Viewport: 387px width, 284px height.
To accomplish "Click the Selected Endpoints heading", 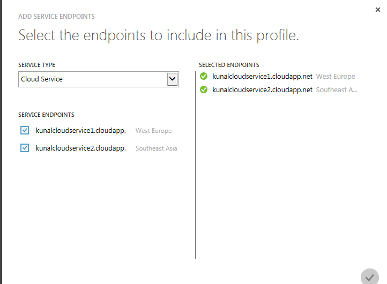I will point(229,65).
